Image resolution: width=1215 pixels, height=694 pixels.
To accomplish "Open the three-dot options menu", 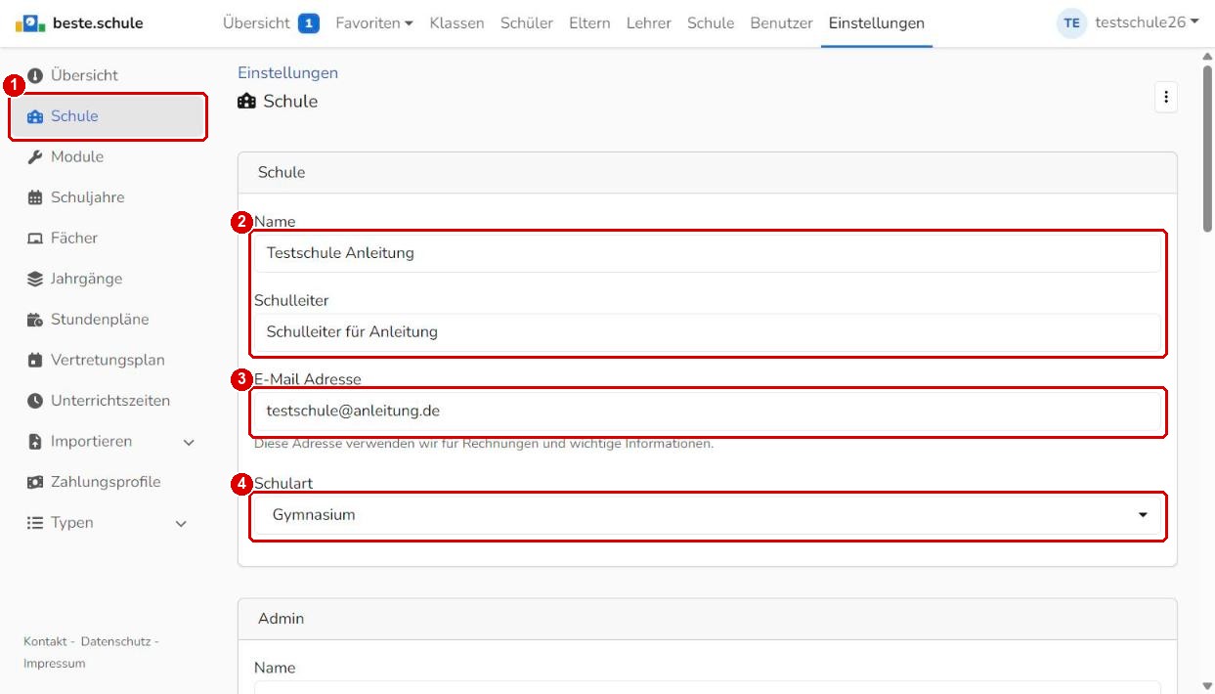I will [x=1165, y=97].
